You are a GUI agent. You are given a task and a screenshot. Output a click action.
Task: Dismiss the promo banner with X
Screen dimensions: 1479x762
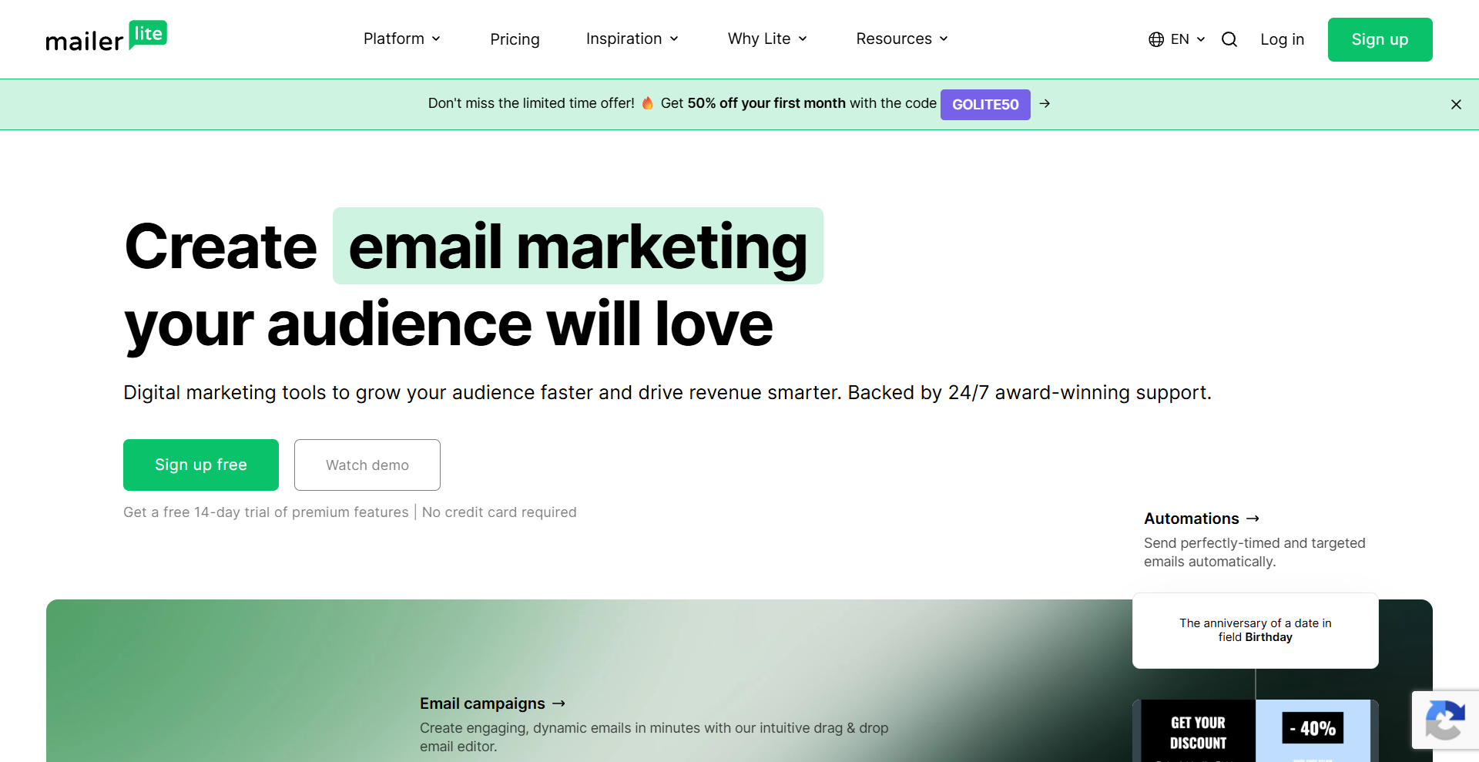pyautogui.click(x=1456, y=105)
